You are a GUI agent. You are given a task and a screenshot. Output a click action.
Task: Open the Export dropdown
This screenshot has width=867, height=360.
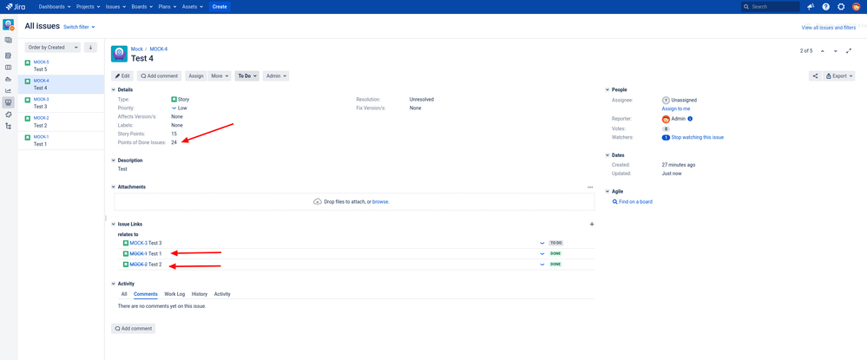(839, 76)
